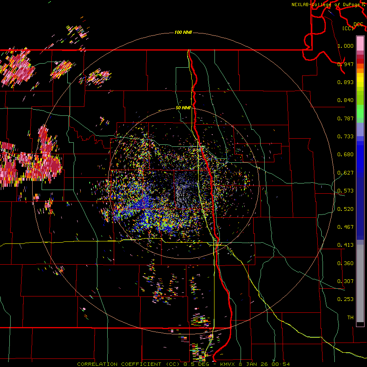Select the 0.520 scale value
Image resolution: width=367 pixels, height=367 pixels.
(x=345, y=209)
